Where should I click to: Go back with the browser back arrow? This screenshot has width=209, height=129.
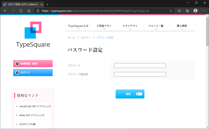tap(5, 11)
